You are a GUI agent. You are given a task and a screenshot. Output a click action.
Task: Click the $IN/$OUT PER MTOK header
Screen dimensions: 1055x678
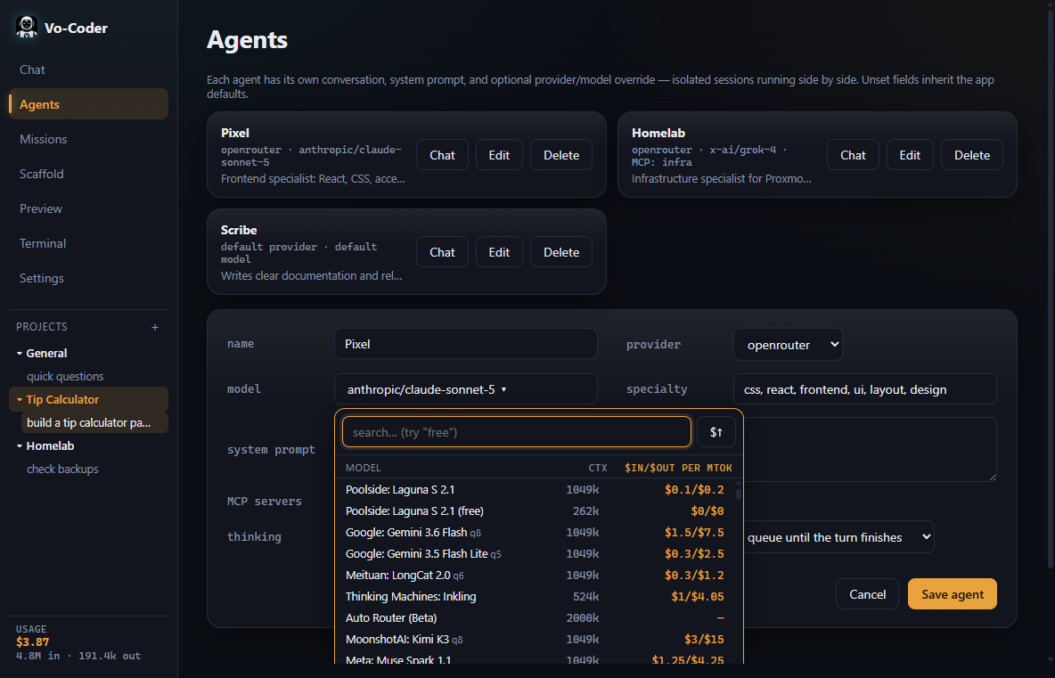678,468
